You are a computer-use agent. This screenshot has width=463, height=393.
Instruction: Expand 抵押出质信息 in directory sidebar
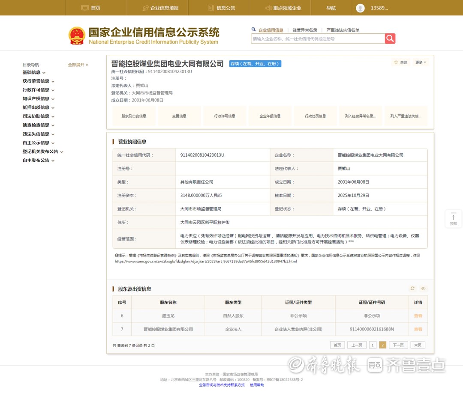pos(39,107)
